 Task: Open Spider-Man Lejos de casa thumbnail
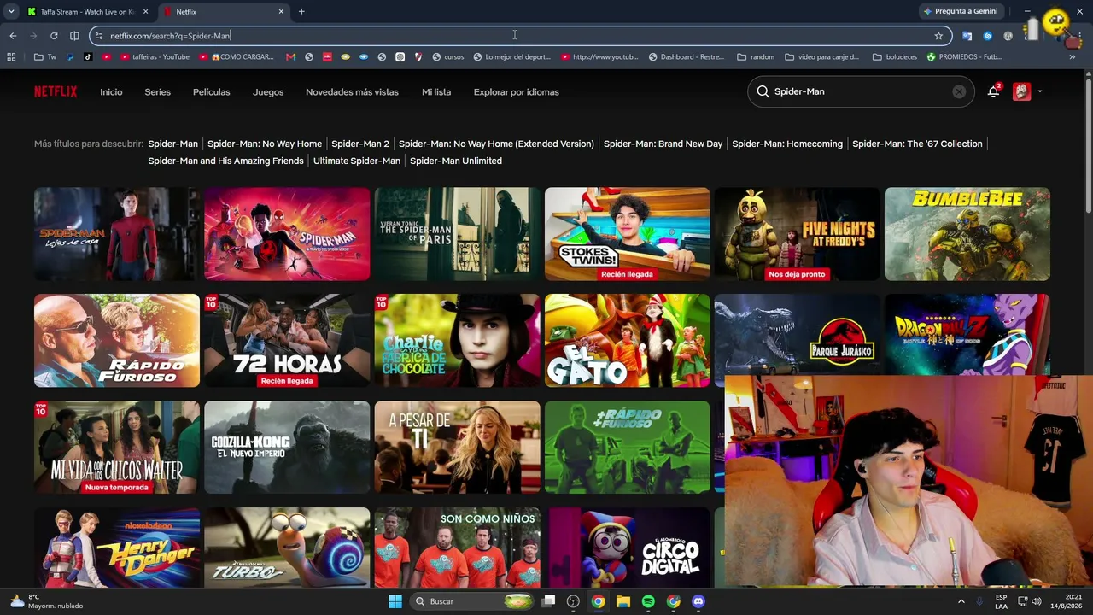click(117, 234)
